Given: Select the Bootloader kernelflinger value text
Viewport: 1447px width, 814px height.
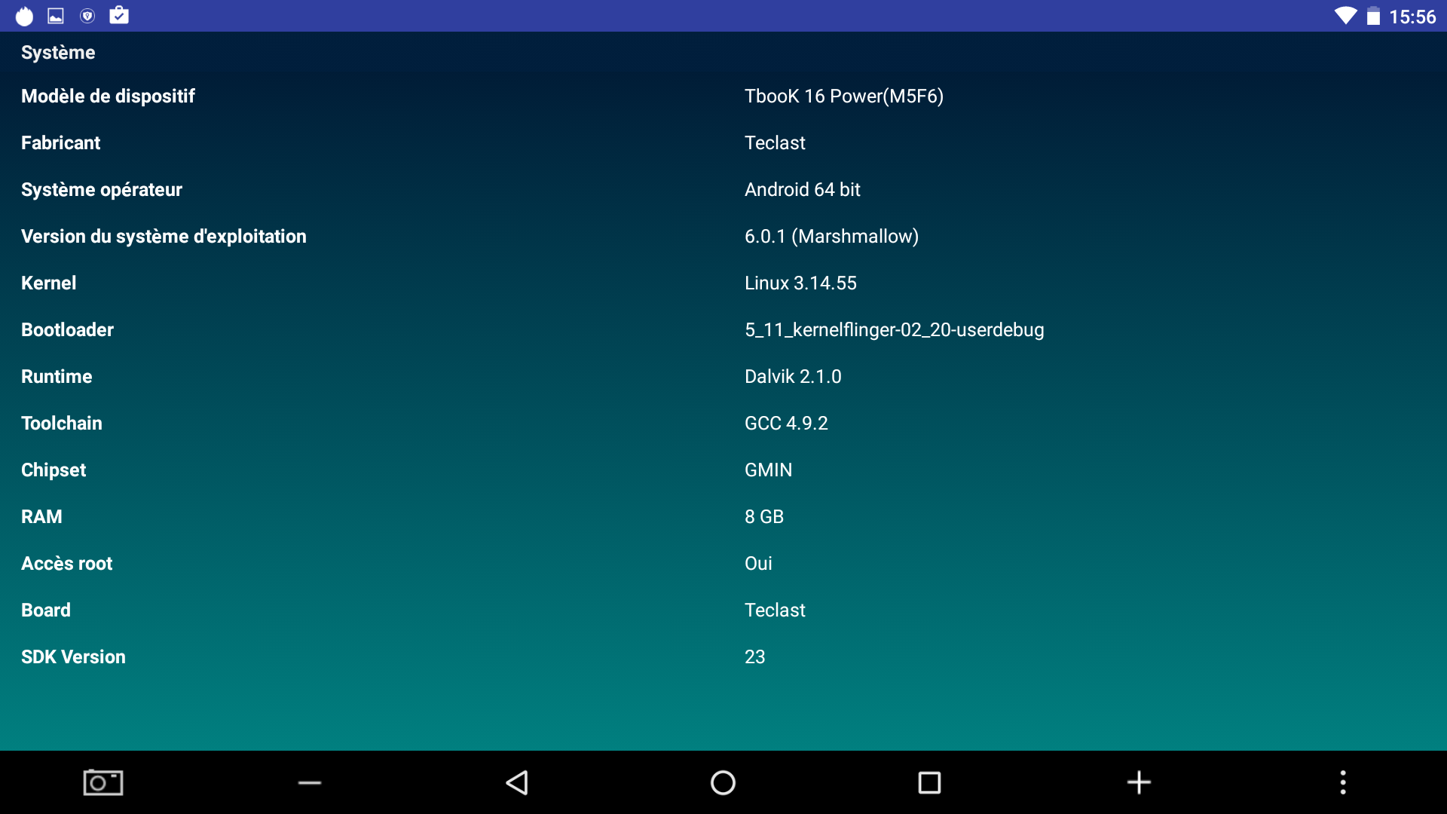Looking at the screenshot, I should coord(894,329).
